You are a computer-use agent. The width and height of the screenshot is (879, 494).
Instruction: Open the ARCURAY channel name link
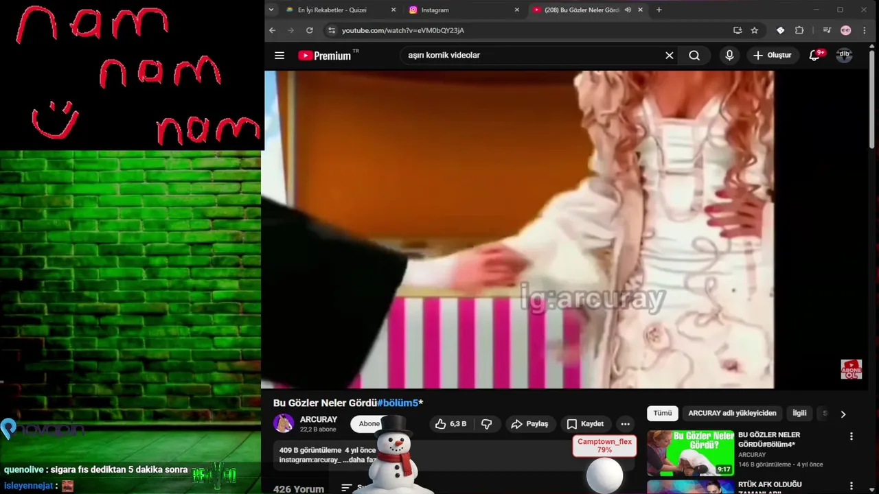(x=319, y=419)
